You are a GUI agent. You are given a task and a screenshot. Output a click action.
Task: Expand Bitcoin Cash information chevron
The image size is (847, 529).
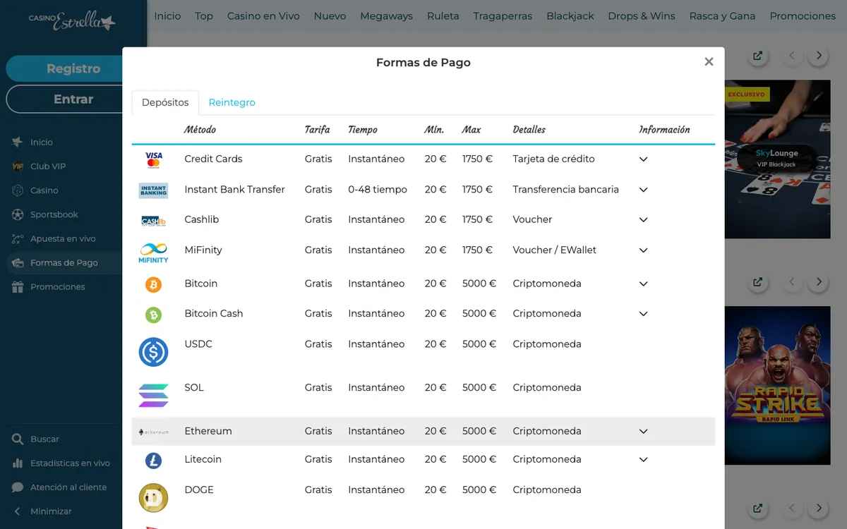[x=643, y=314]
